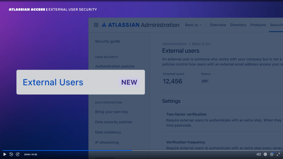Viewport: 283px width, 159px height.
Task: Click the Atlassian logo icon
Action: pyautogui.click(x=104, y=25)
